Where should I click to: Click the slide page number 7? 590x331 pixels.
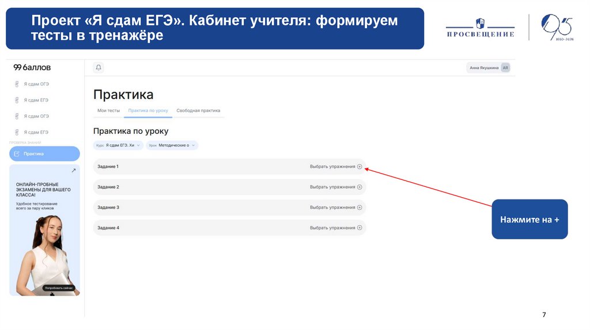tap(544, 315)
